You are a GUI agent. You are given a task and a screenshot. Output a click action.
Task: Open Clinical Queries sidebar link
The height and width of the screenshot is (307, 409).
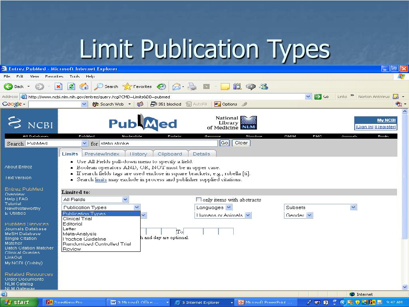(x=22, y=253)
